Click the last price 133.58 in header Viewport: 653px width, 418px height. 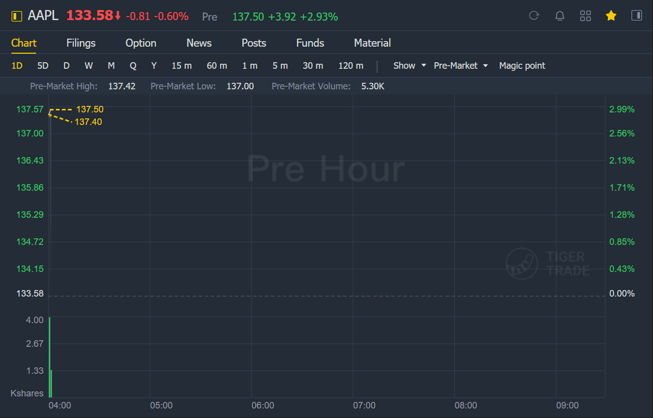click(x=90, y=16)
